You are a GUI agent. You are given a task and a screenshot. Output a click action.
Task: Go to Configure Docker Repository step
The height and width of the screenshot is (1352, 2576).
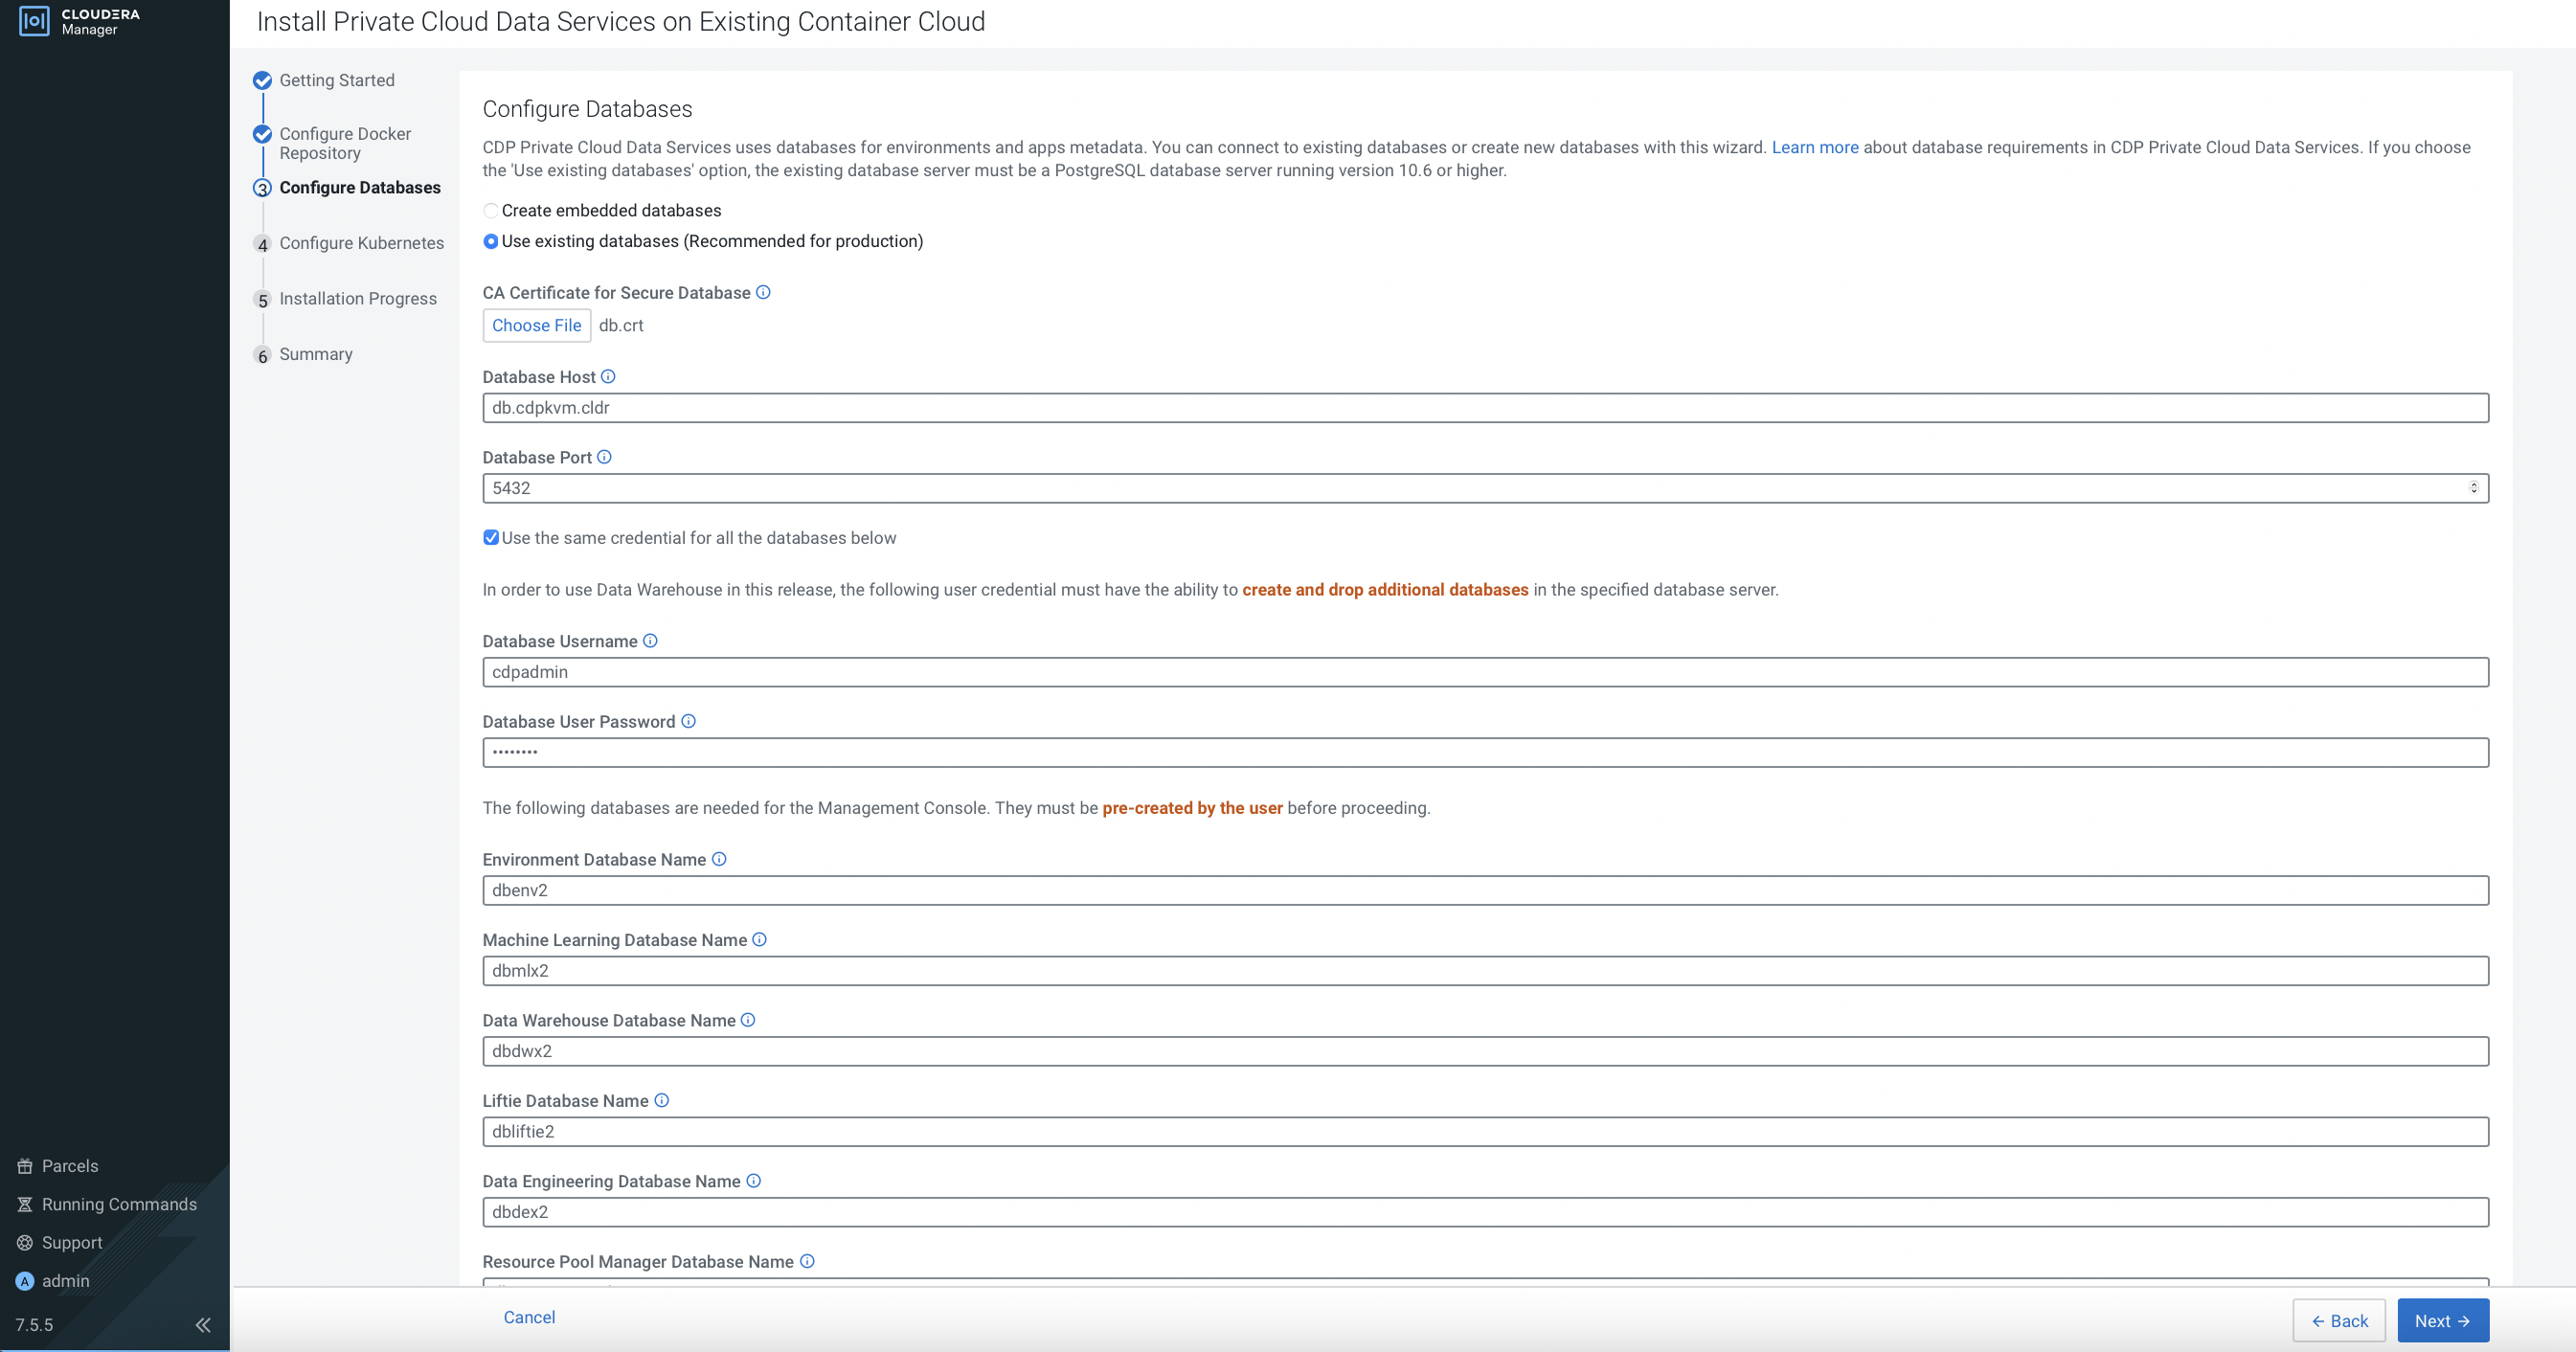click(344, 143)
